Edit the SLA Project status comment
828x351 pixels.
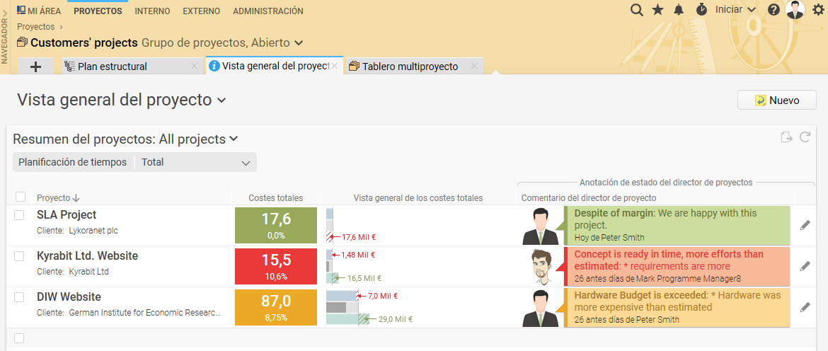click(805, 225)
